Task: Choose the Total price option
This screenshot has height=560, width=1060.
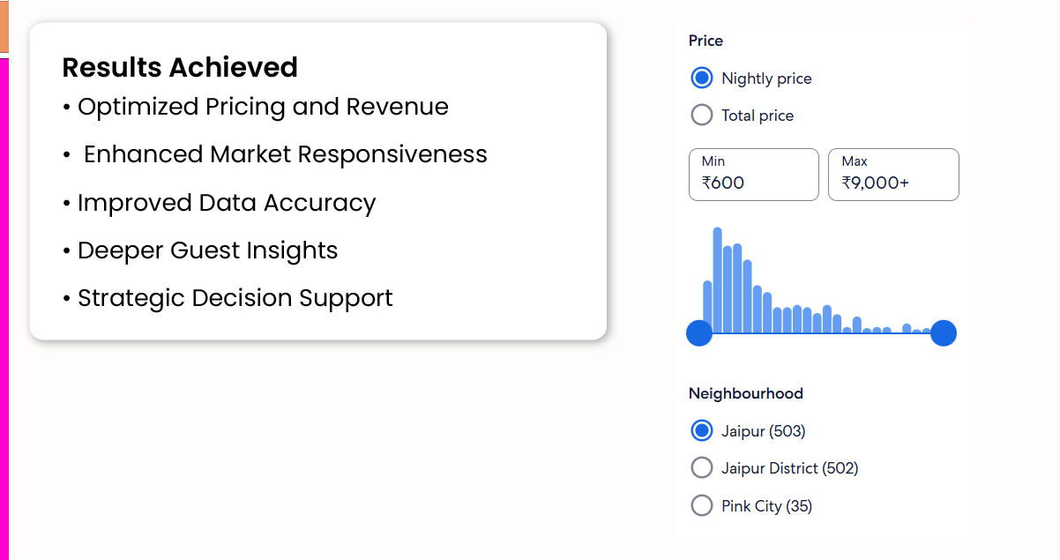Action: [702, 115]
